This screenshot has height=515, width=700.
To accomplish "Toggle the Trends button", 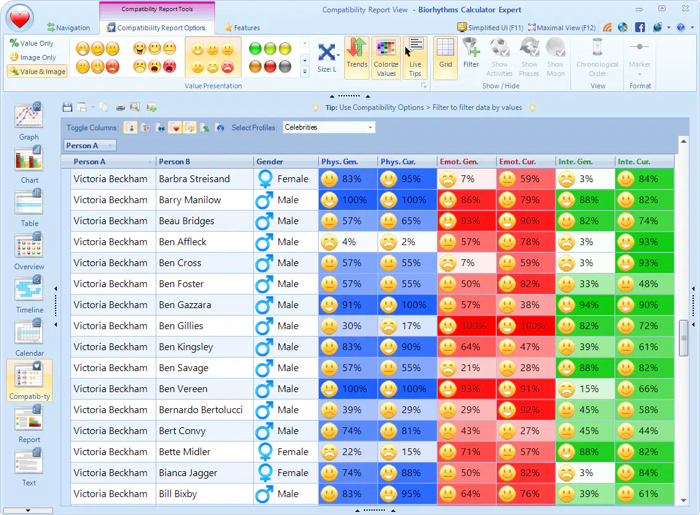I will click(x=356, y=57).
